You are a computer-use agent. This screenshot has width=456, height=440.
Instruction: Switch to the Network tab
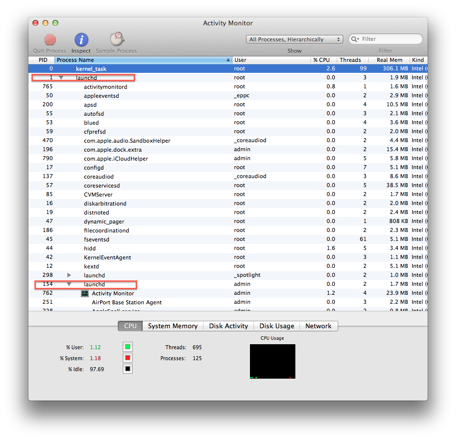pos(318,326)
